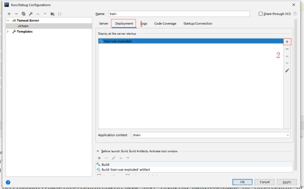Copy configuration using duplicate icon

23,14
